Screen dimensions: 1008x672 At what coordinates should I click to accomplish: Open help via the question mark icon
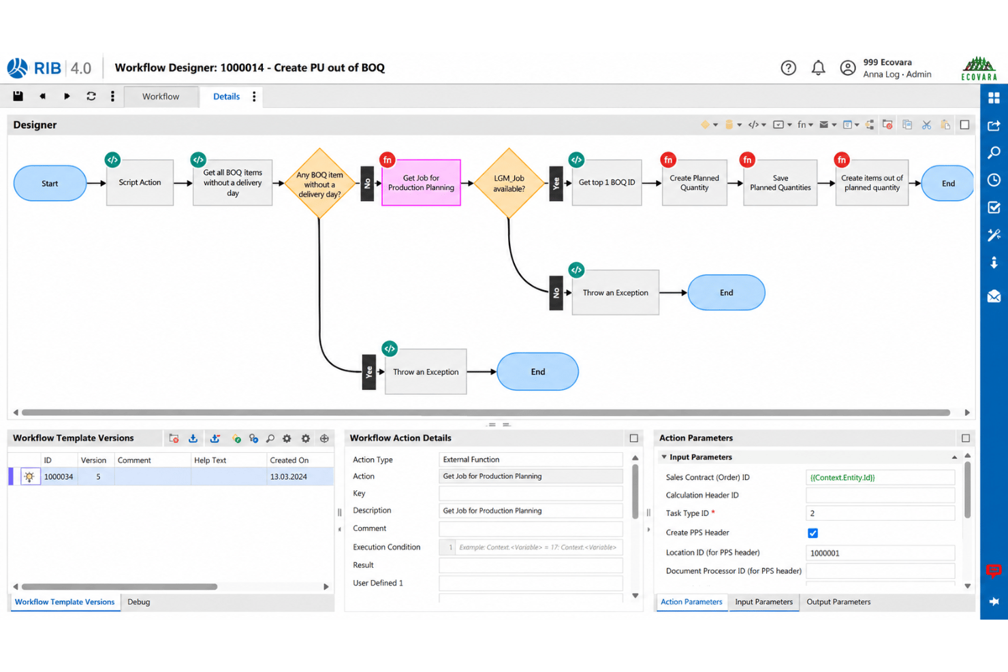(x=788, y=67)
